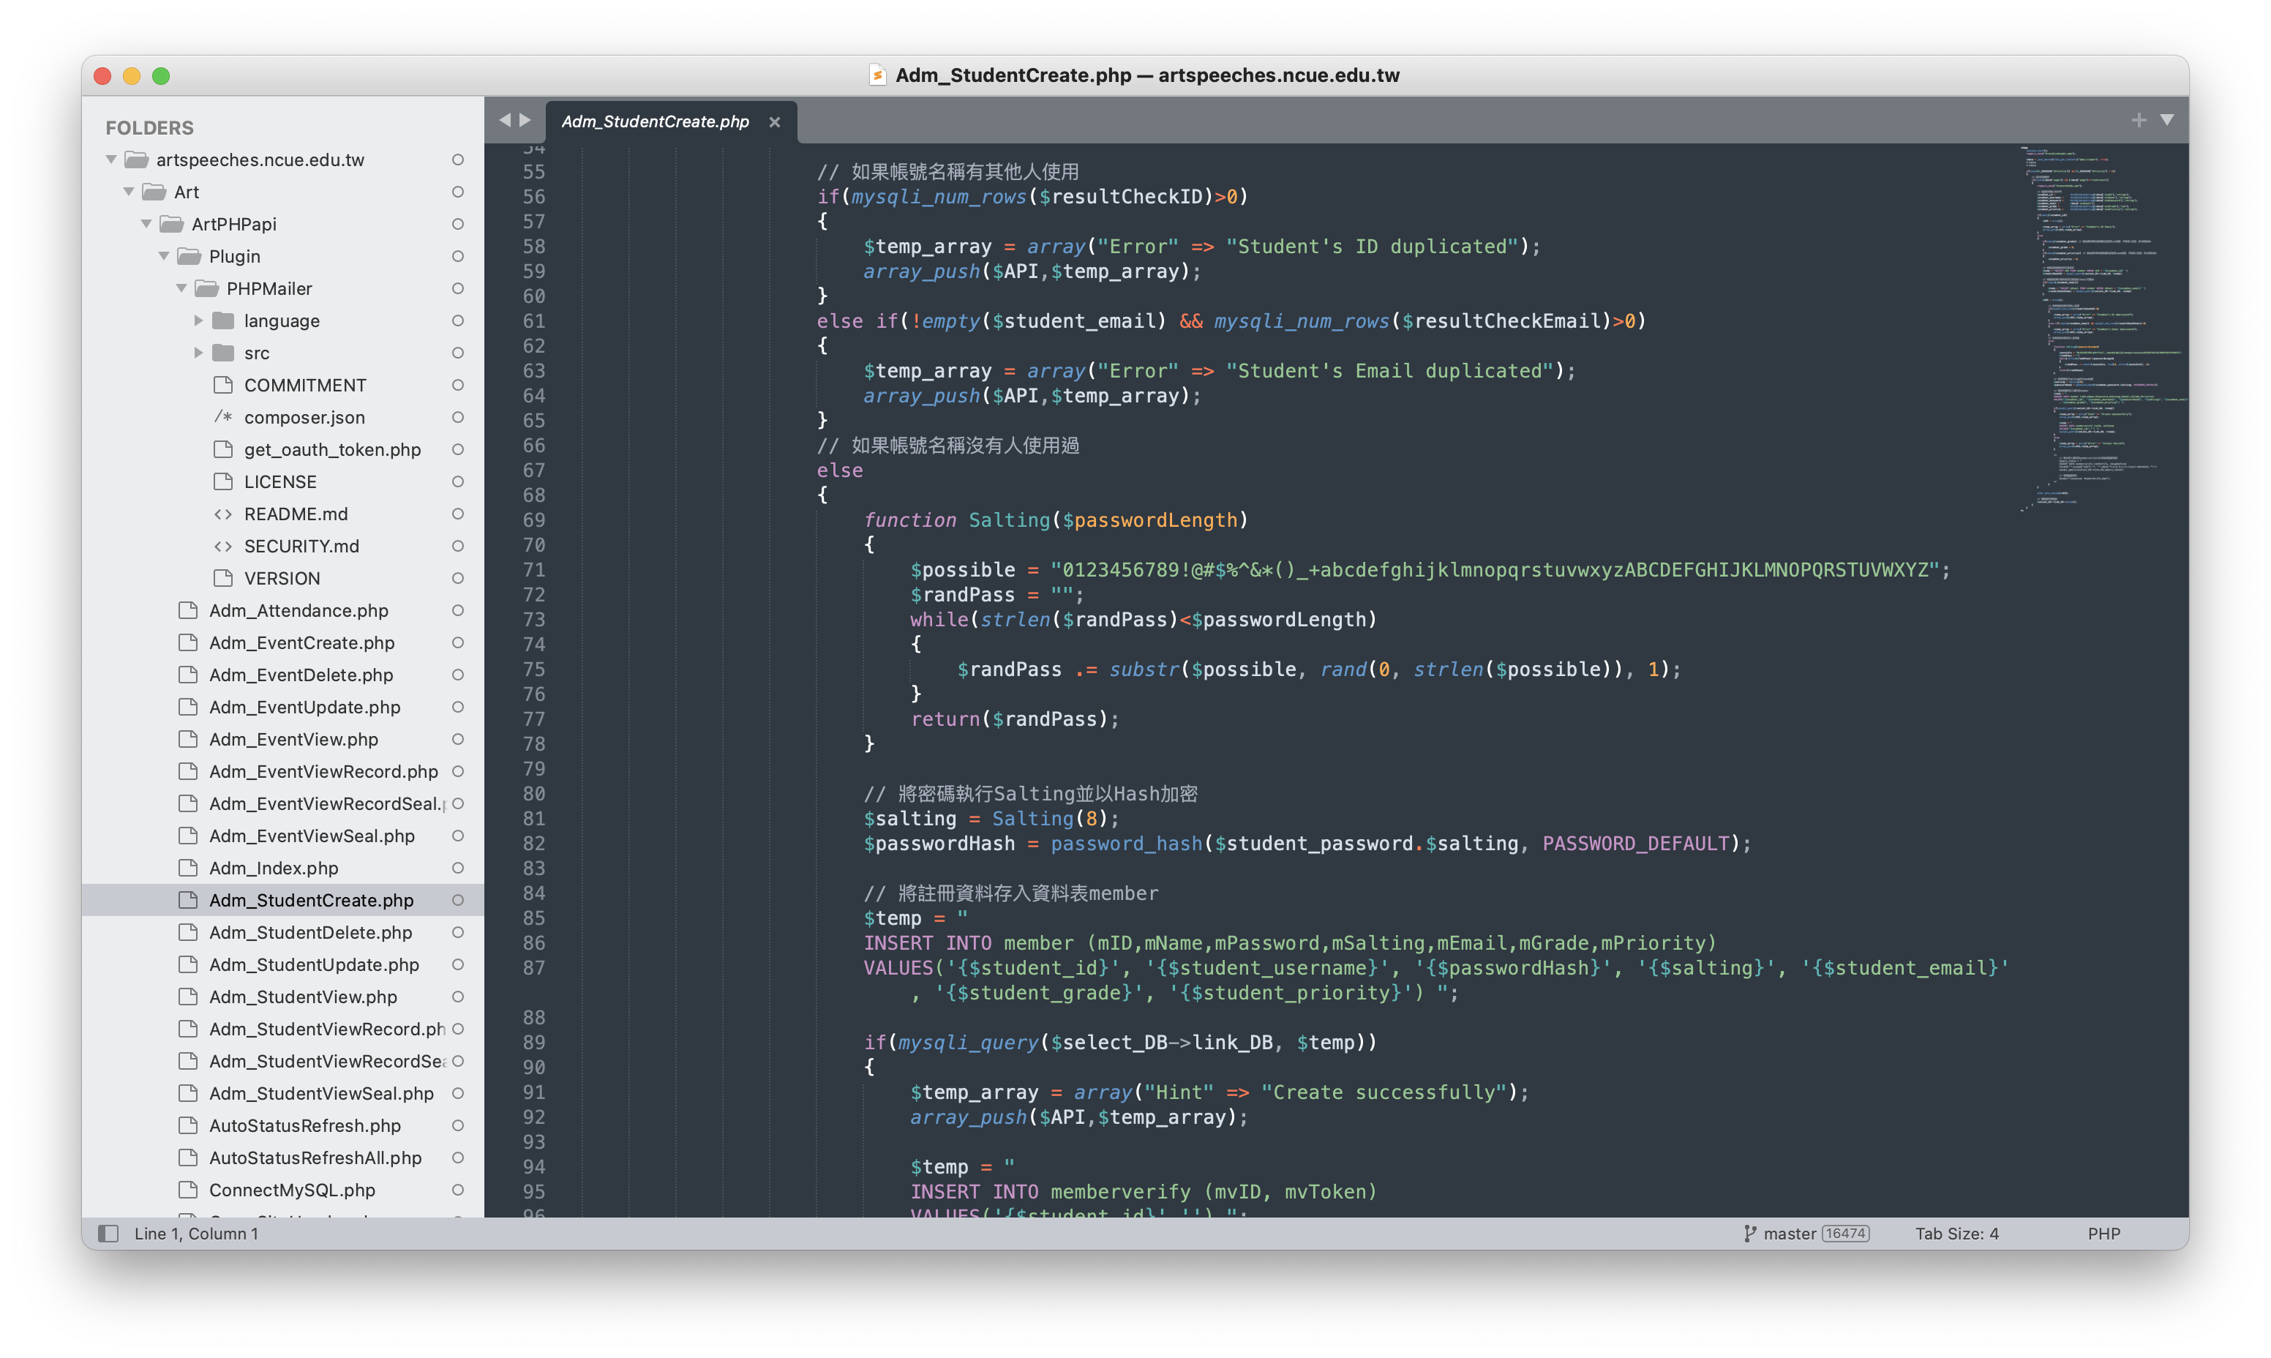Open Adm_EventUpdate.php file

pos(304,707)
